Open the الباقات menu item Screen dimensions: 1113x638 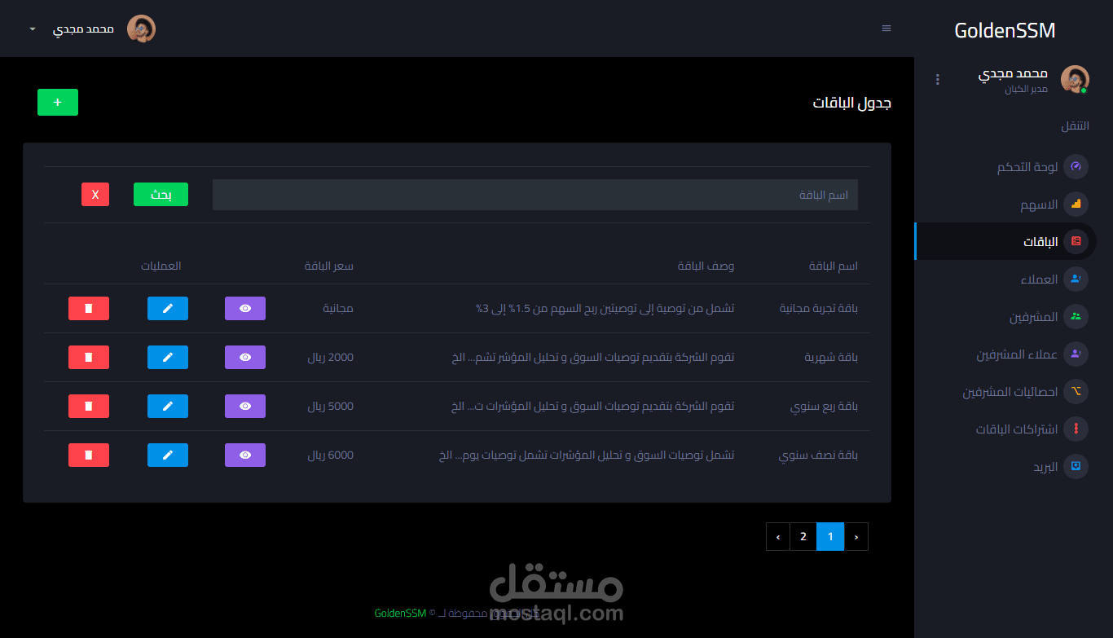point(1040,242)
